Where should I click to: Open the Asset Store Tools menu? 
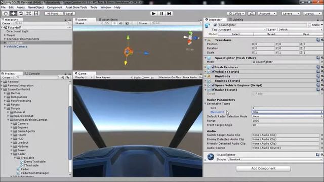(x=76, y=7)
